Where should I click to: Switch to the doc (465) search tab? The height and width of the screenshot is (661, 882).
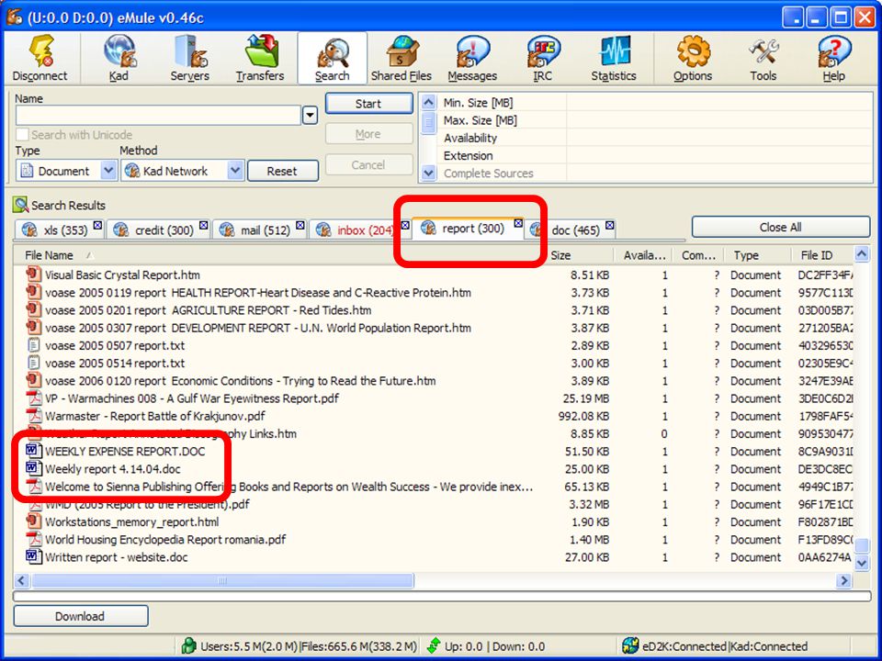(571, 230)
